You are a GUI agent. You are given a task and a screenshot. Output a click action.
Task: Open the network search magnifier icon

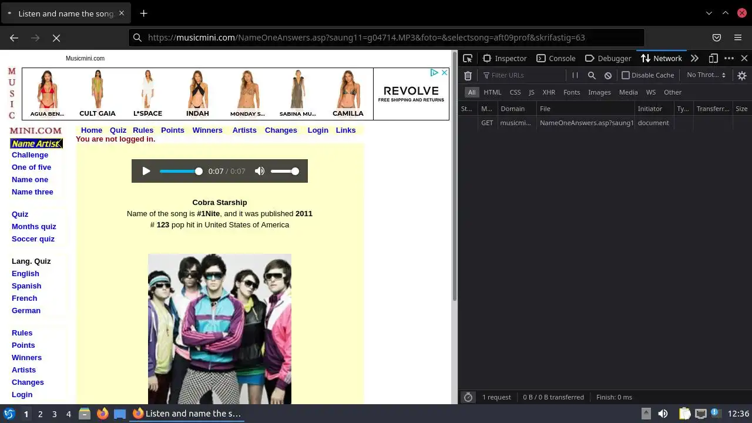click(x=592, y=75)
